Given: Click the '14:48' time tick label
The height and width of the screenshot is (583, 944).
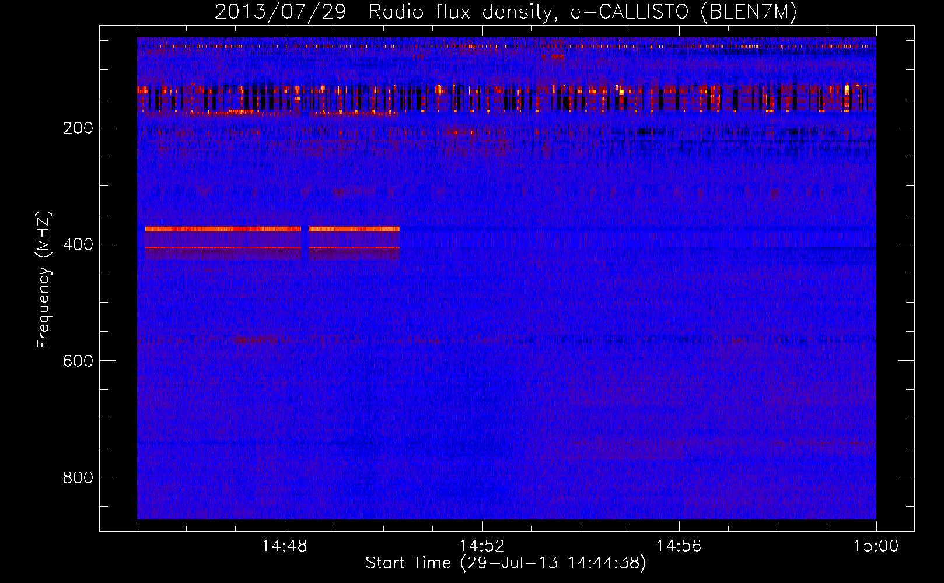Looking at the screenshot, I should point(285,546).
